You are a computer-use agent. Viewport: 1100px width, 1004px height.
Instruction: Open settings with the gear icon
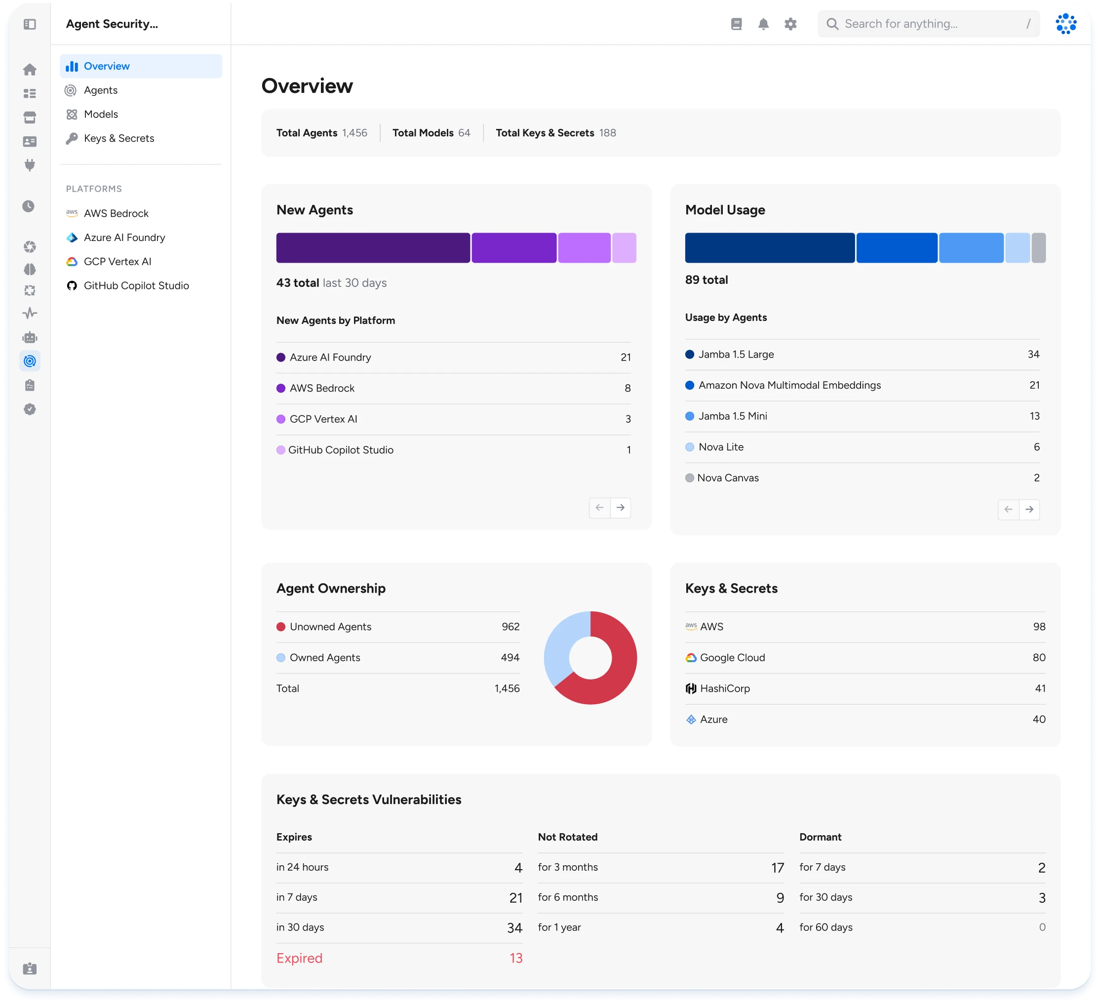pyautogui.click(x=790, y=24)
